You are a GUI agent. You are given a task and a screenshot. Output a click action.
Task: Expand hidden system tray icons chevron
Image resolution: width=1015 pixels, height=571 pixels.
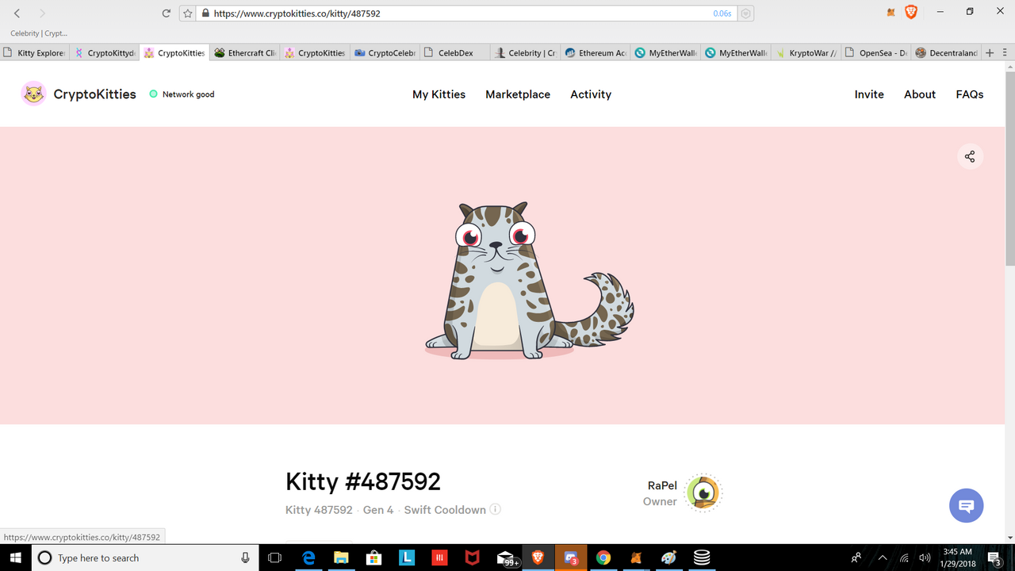pyautogui.click(x=883, y=558)
